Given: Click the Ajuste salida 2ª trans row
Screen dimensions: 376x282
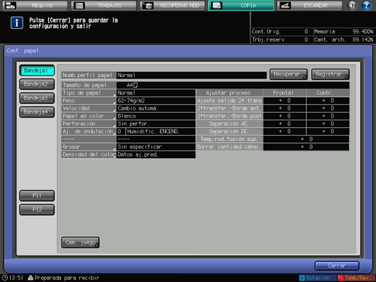Looking at the screenshot, I should 230,100.
